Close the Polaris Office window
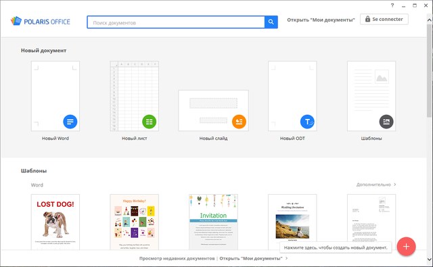Image resolution: width=433 pixels, height=267 pixels. (426, 5)
